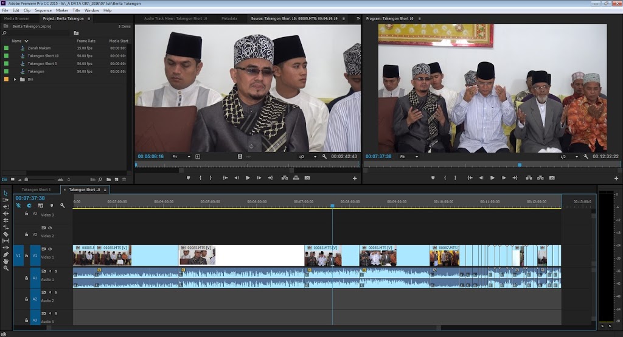Toggle the lock on the Video 3 track
The height and width of the screenshot is (337, 623).
26,214
